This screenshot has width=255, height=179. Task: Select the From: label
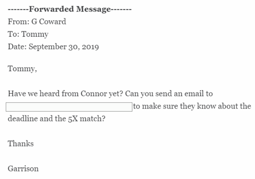point(19,22)
